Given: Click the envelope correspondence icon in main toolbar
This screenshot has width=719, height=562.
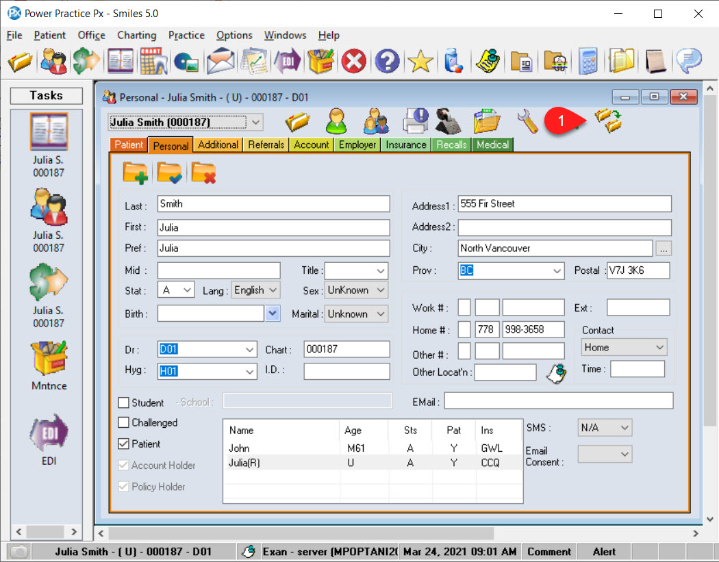Looking at the screenshot, I should point(220,61).
